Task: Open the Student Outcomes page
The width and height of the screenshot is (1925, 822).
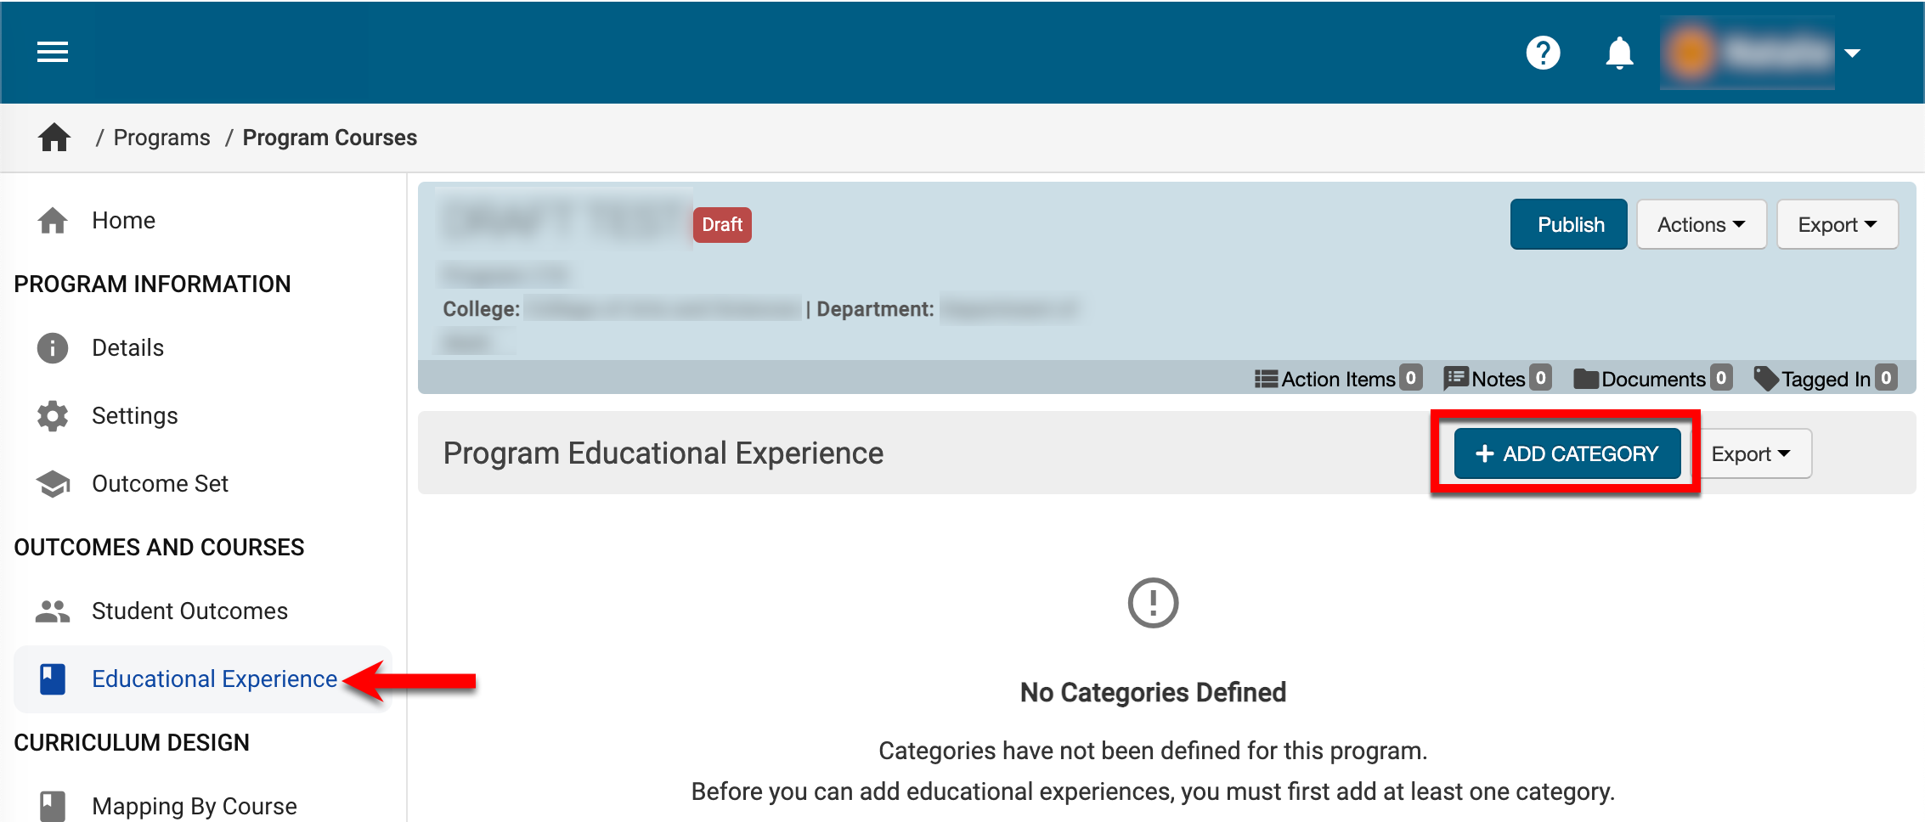Action: coord(189,611)
